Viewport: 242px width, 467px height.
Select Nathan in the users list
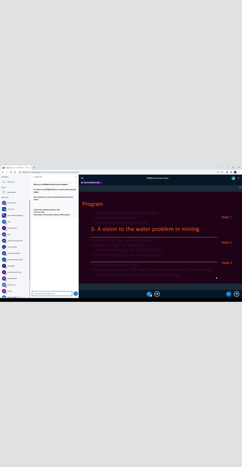[15, 291]
